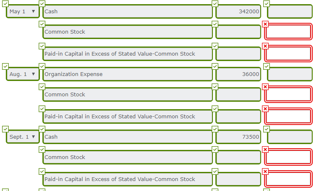Click green check icon above 342000 debit field
This screenshot has height=191, width=326.
click(215, 4)
